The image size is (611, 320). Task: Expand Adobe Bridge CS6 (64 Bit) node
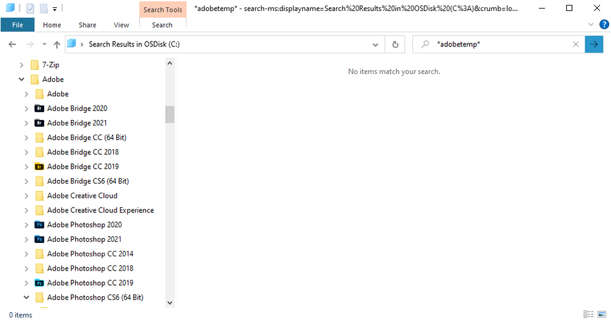coord(26,181)
